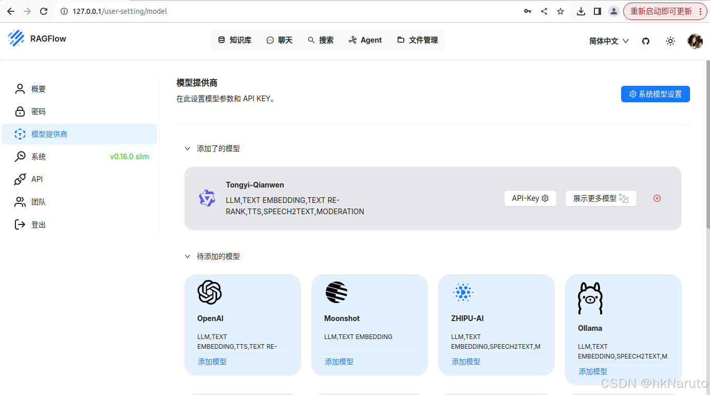Collapse the 添加了的模型 section
The width and height of the screenshot is (710, 395).
pyautogui.click(x=188, y=148)
